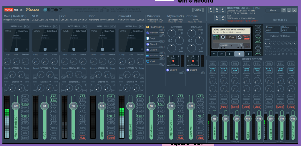301x146 pixels.
Task: Click the Intellipan voice panel on zv1 strip
Action: (x=74, y=40)
